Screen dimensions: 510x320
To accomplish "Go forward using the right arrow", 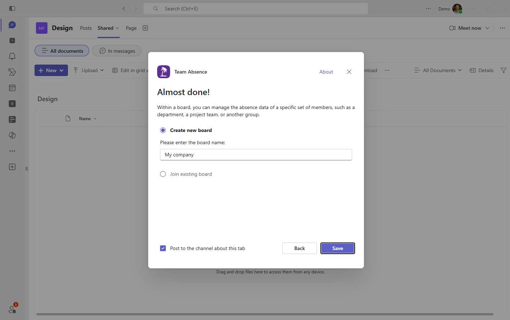I will click(x=136, y=9).
